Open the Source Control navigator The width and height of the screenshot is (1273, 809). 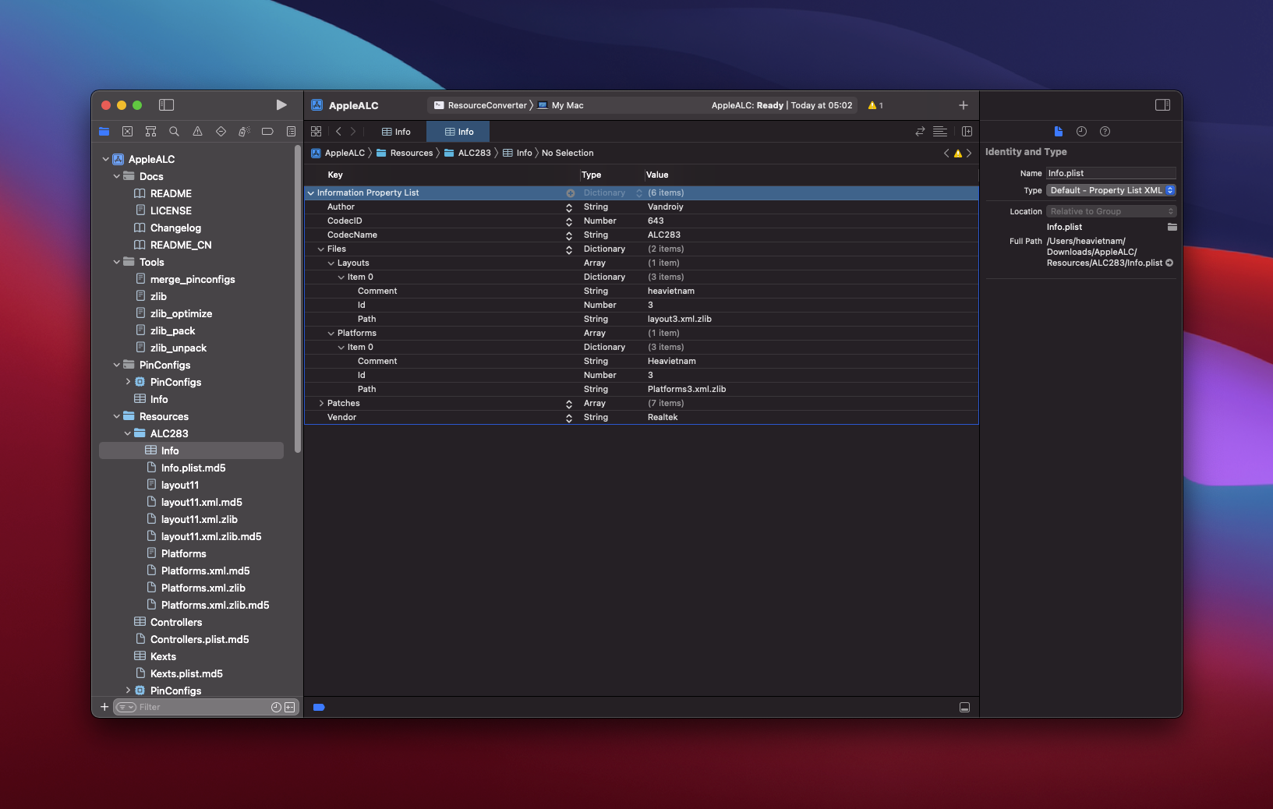(128, 132)
